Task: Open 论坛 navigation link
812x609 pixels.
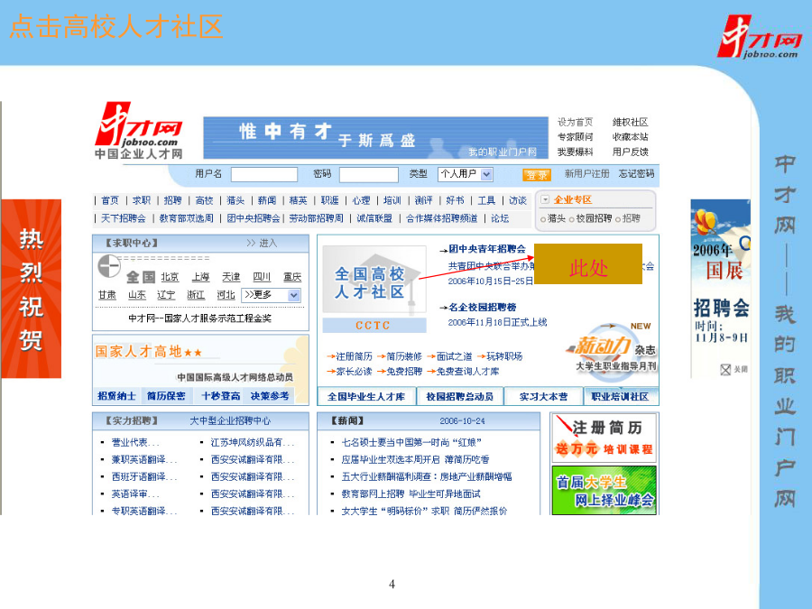Action: click(x=500, y=218)
